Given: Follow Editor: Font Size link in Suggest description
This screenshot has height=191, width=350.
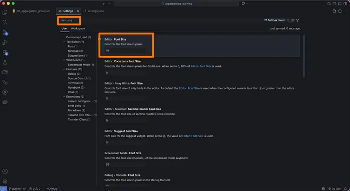Looking at the screenshot, I should 192,136.
